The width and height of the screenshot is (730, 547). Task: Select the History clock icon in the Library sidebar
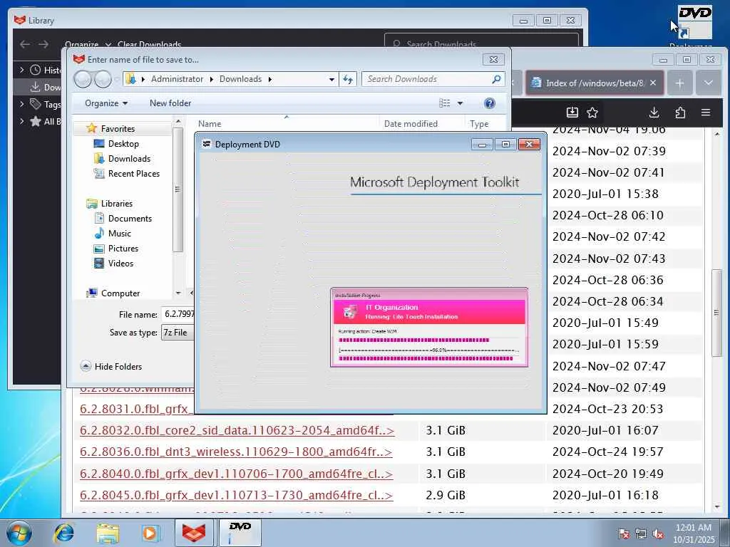point(36,70)
